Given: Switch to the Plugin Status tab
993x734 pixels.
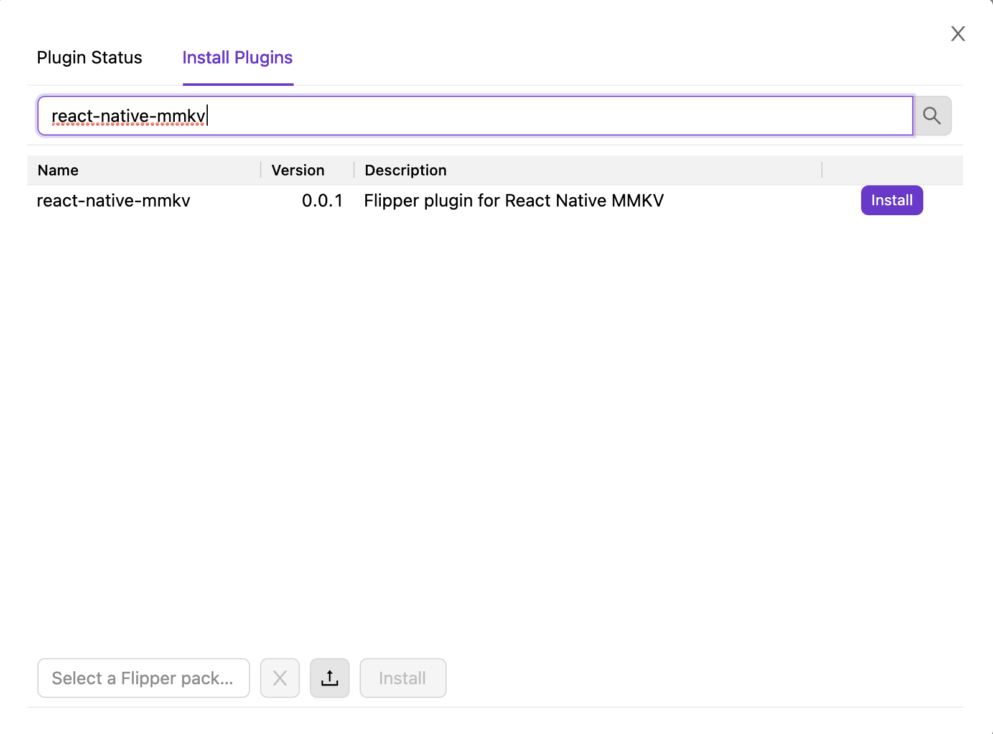Looking at the screenshot, I should coord(90,58).
